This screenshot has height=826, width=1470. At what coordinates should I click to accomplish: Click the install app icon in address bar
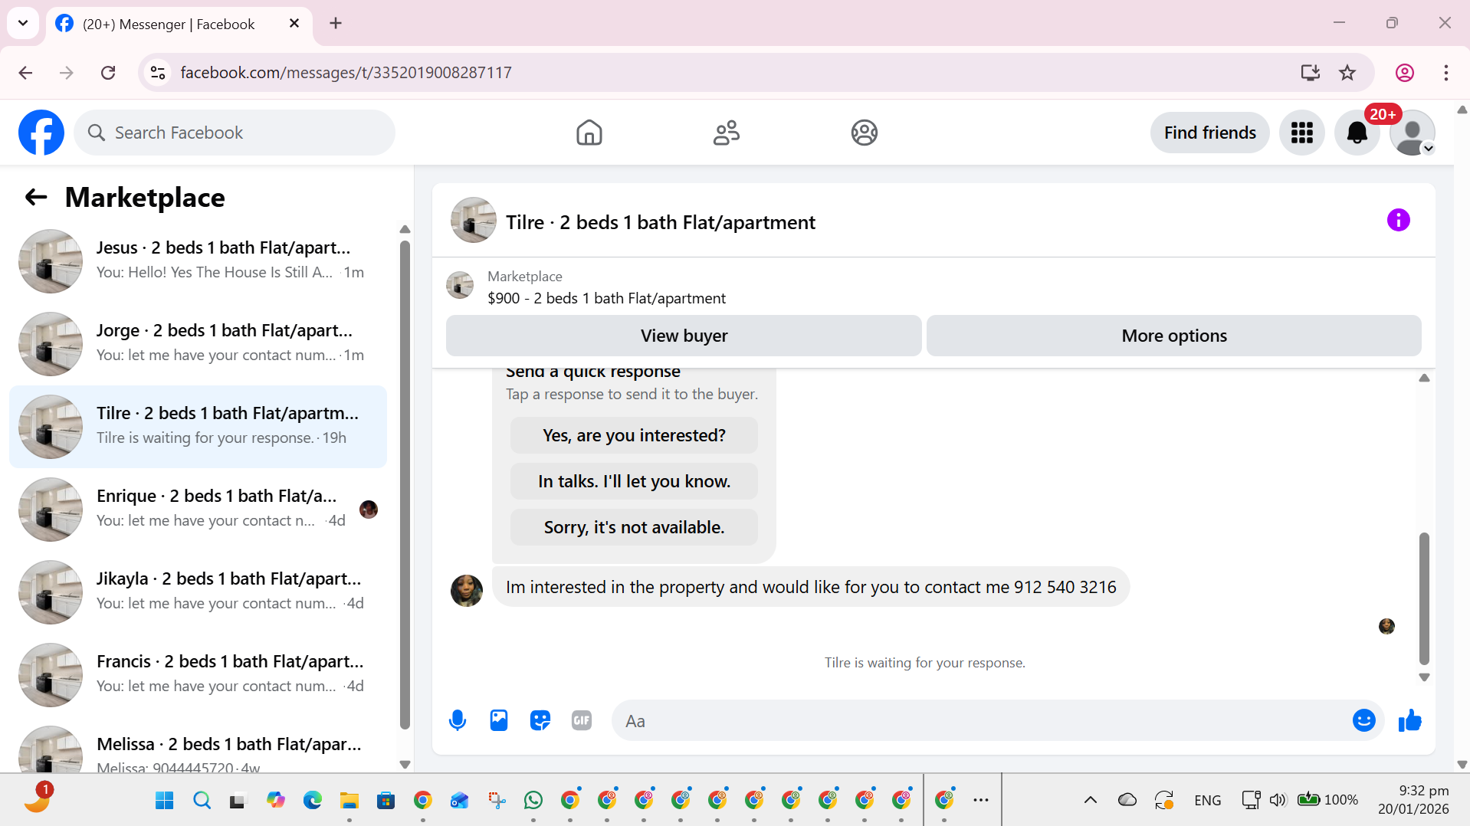[x=1310, y=73]
